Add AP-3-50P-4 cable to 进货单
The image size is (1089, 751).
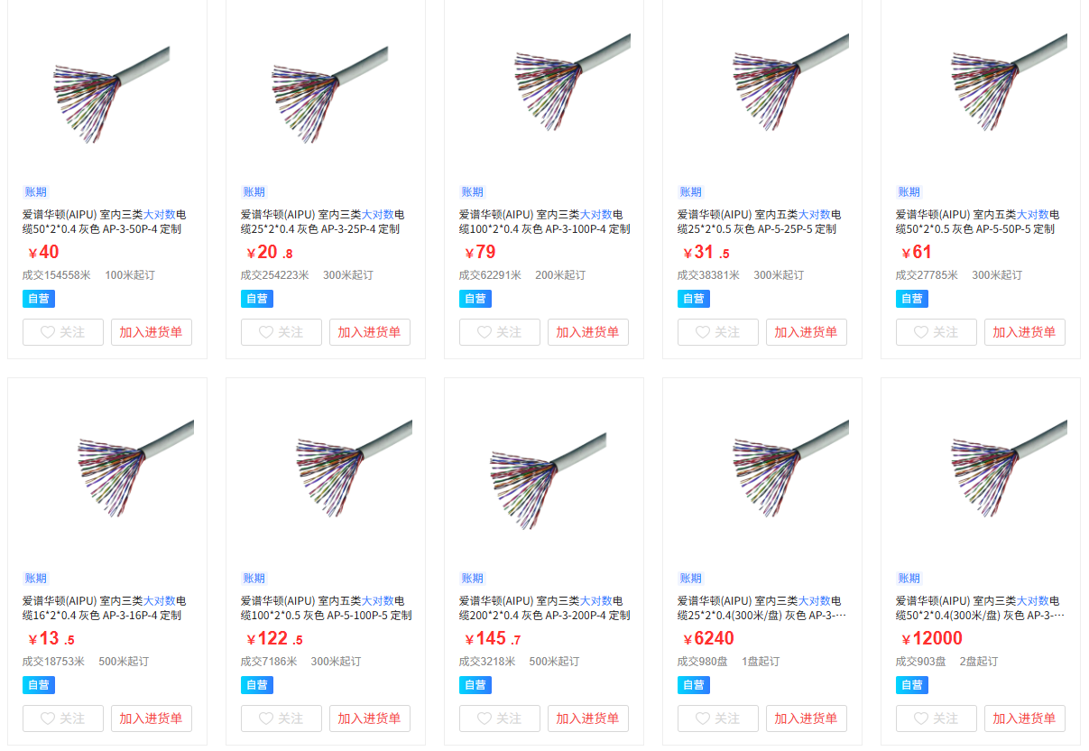point(152,332)
